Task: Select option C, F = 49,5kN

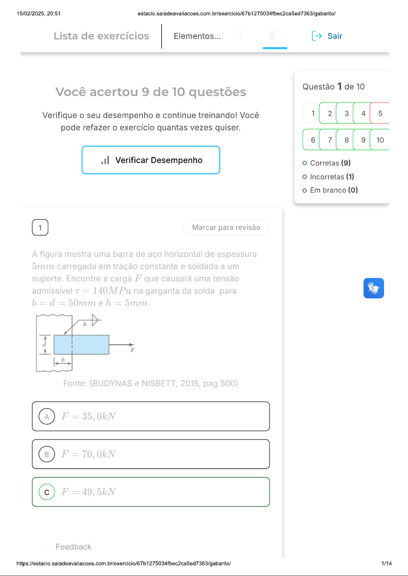Action: [x=151, y=492]
